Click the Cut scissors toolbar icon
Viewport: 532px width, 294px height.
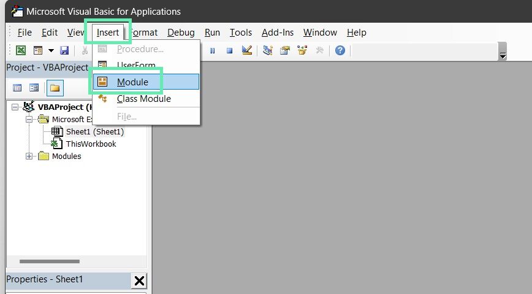tap(85, 50)
